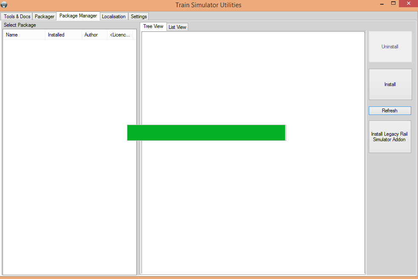Open the Localisation tab
418x279 pixels.
click(114, 17)
